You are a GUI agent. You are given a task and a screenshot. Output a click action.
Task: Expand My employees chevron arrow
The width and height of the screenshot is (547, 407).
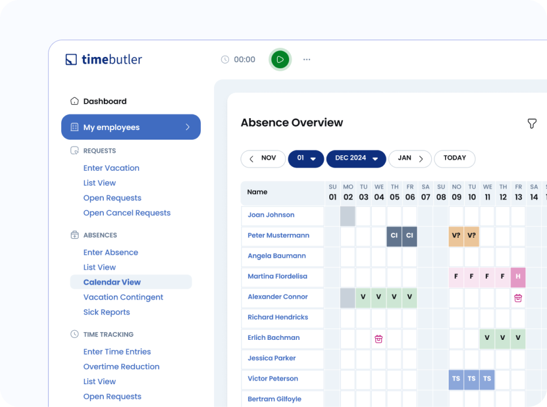[x=188, y=127]
